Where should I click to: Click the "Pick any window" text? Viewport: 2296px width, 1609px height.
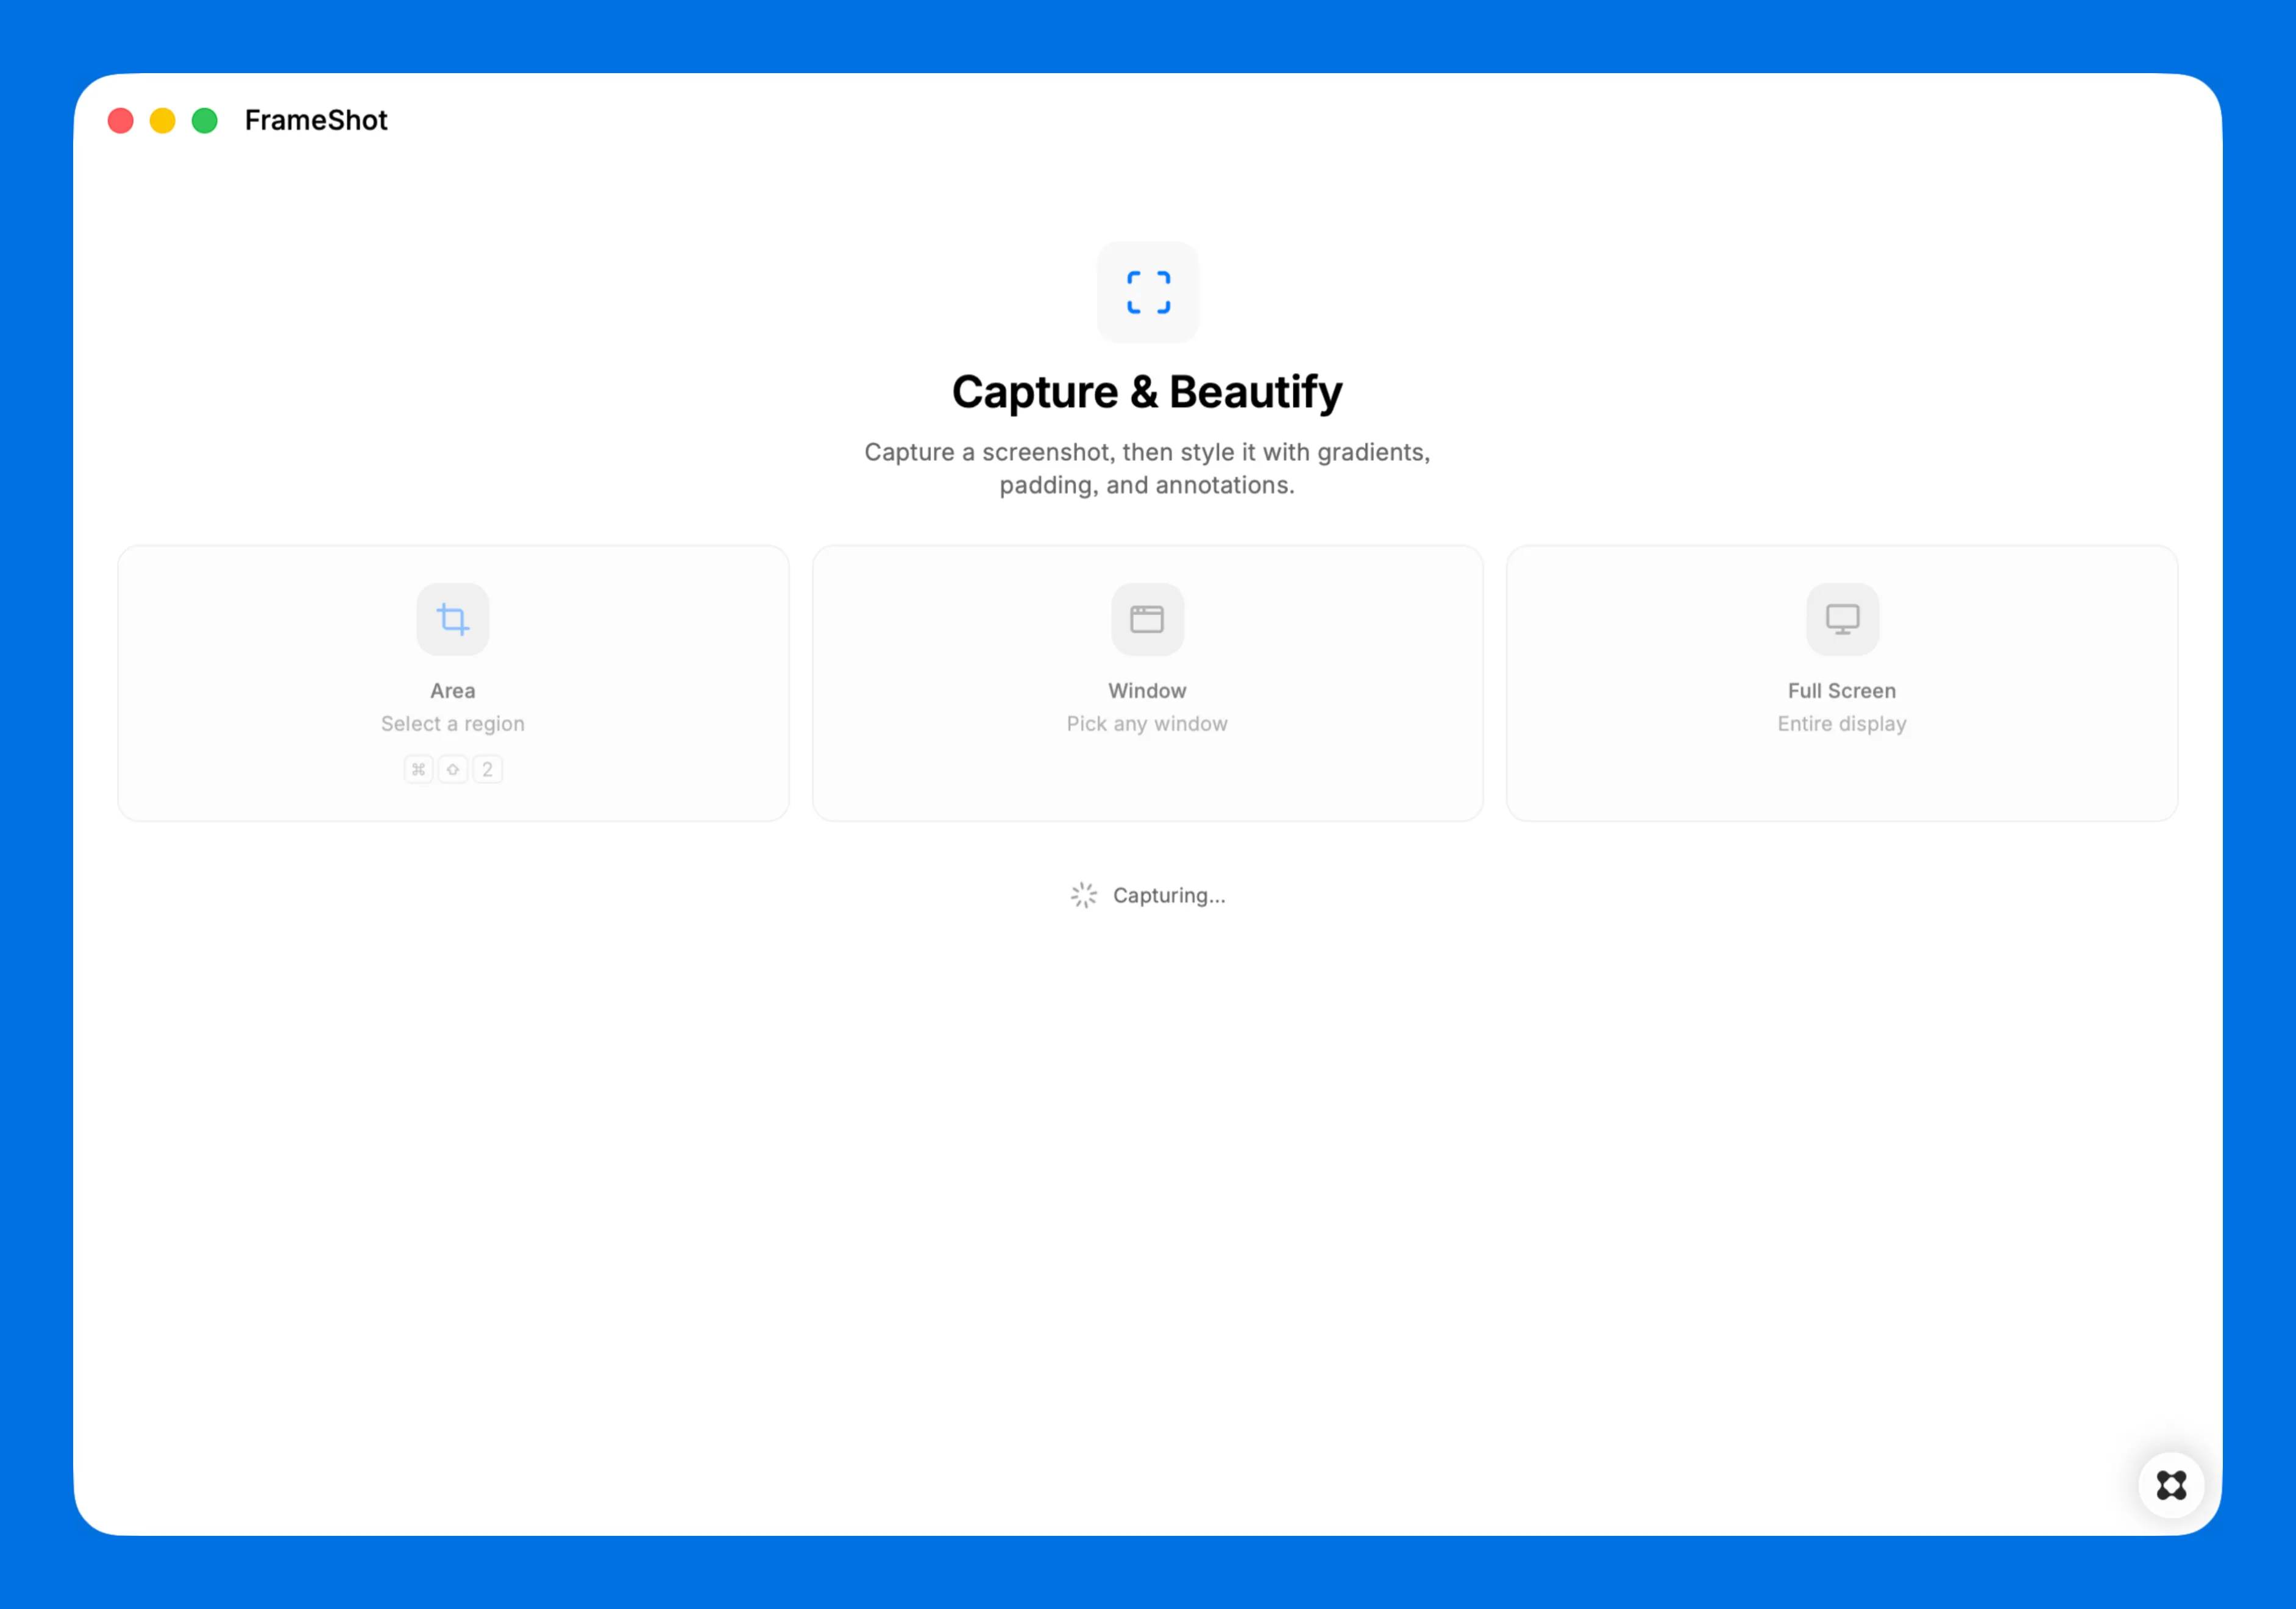click(x=1147, y=724)
